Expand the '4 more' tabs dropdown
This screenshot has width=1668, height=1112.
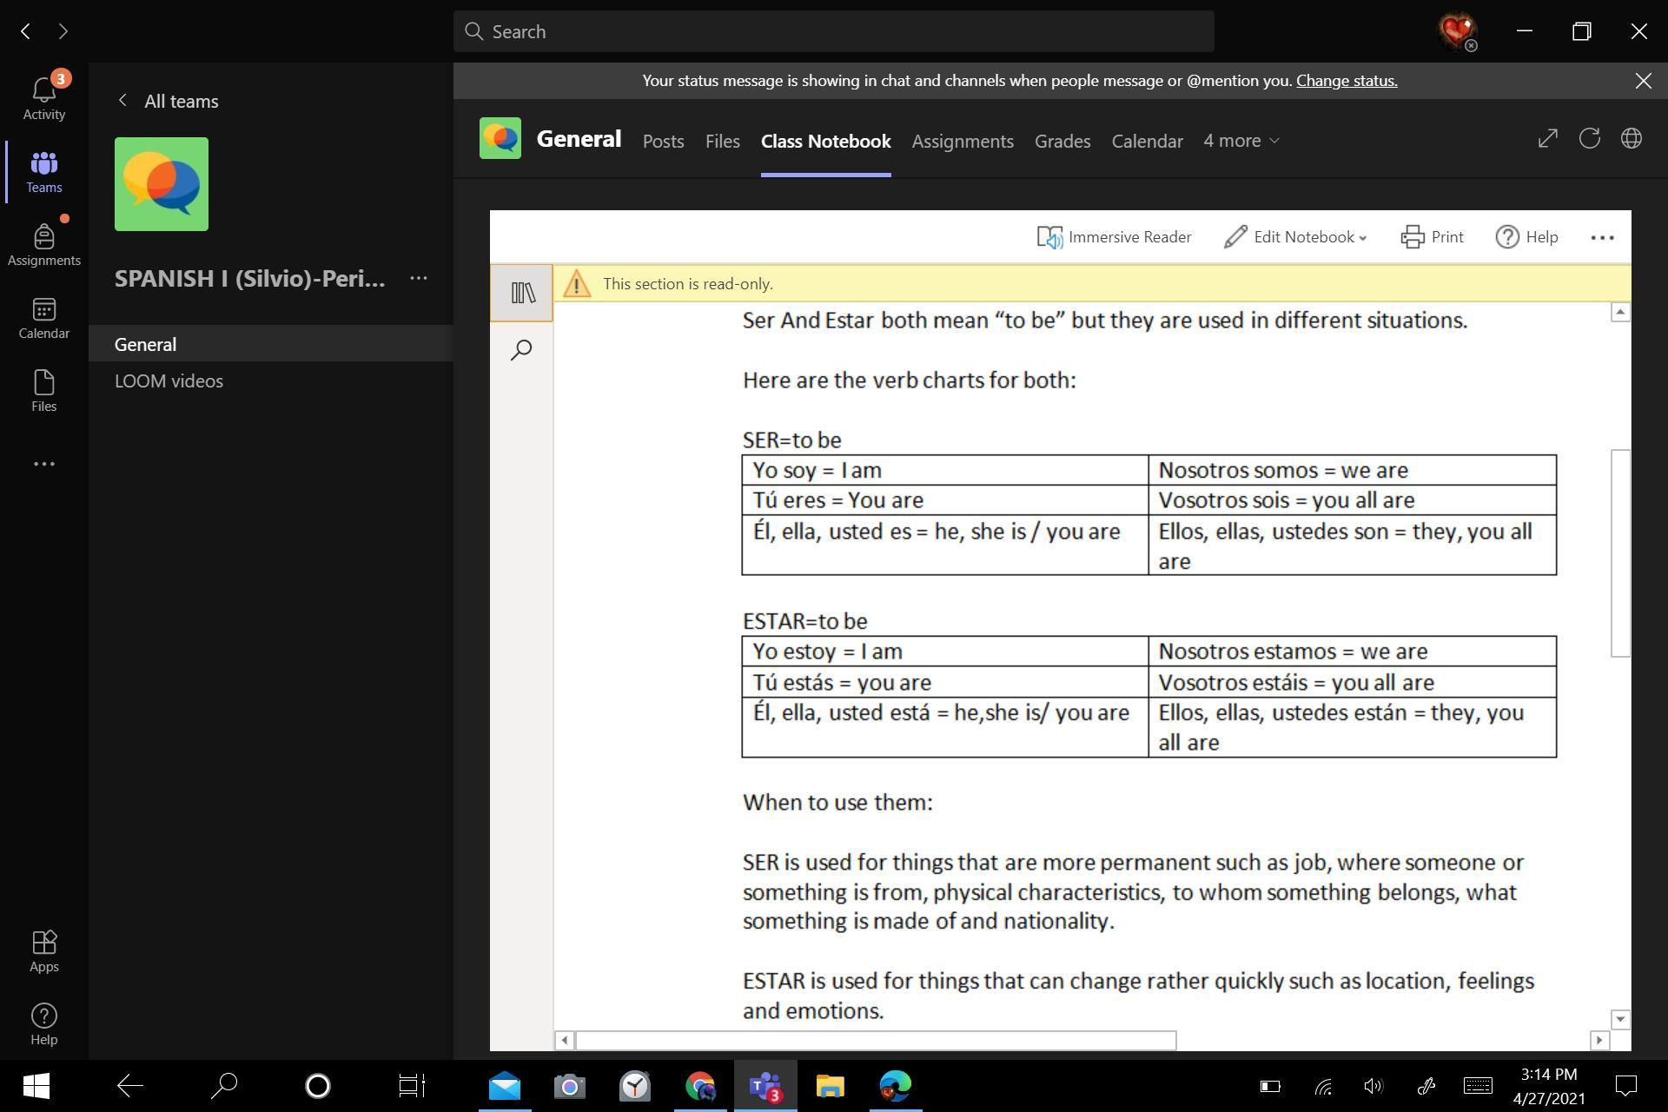(1241, 141)
